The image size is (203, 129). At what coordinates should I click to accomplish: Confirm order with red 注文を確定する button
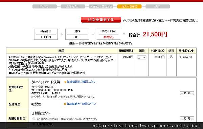click(x=101, y=20)
